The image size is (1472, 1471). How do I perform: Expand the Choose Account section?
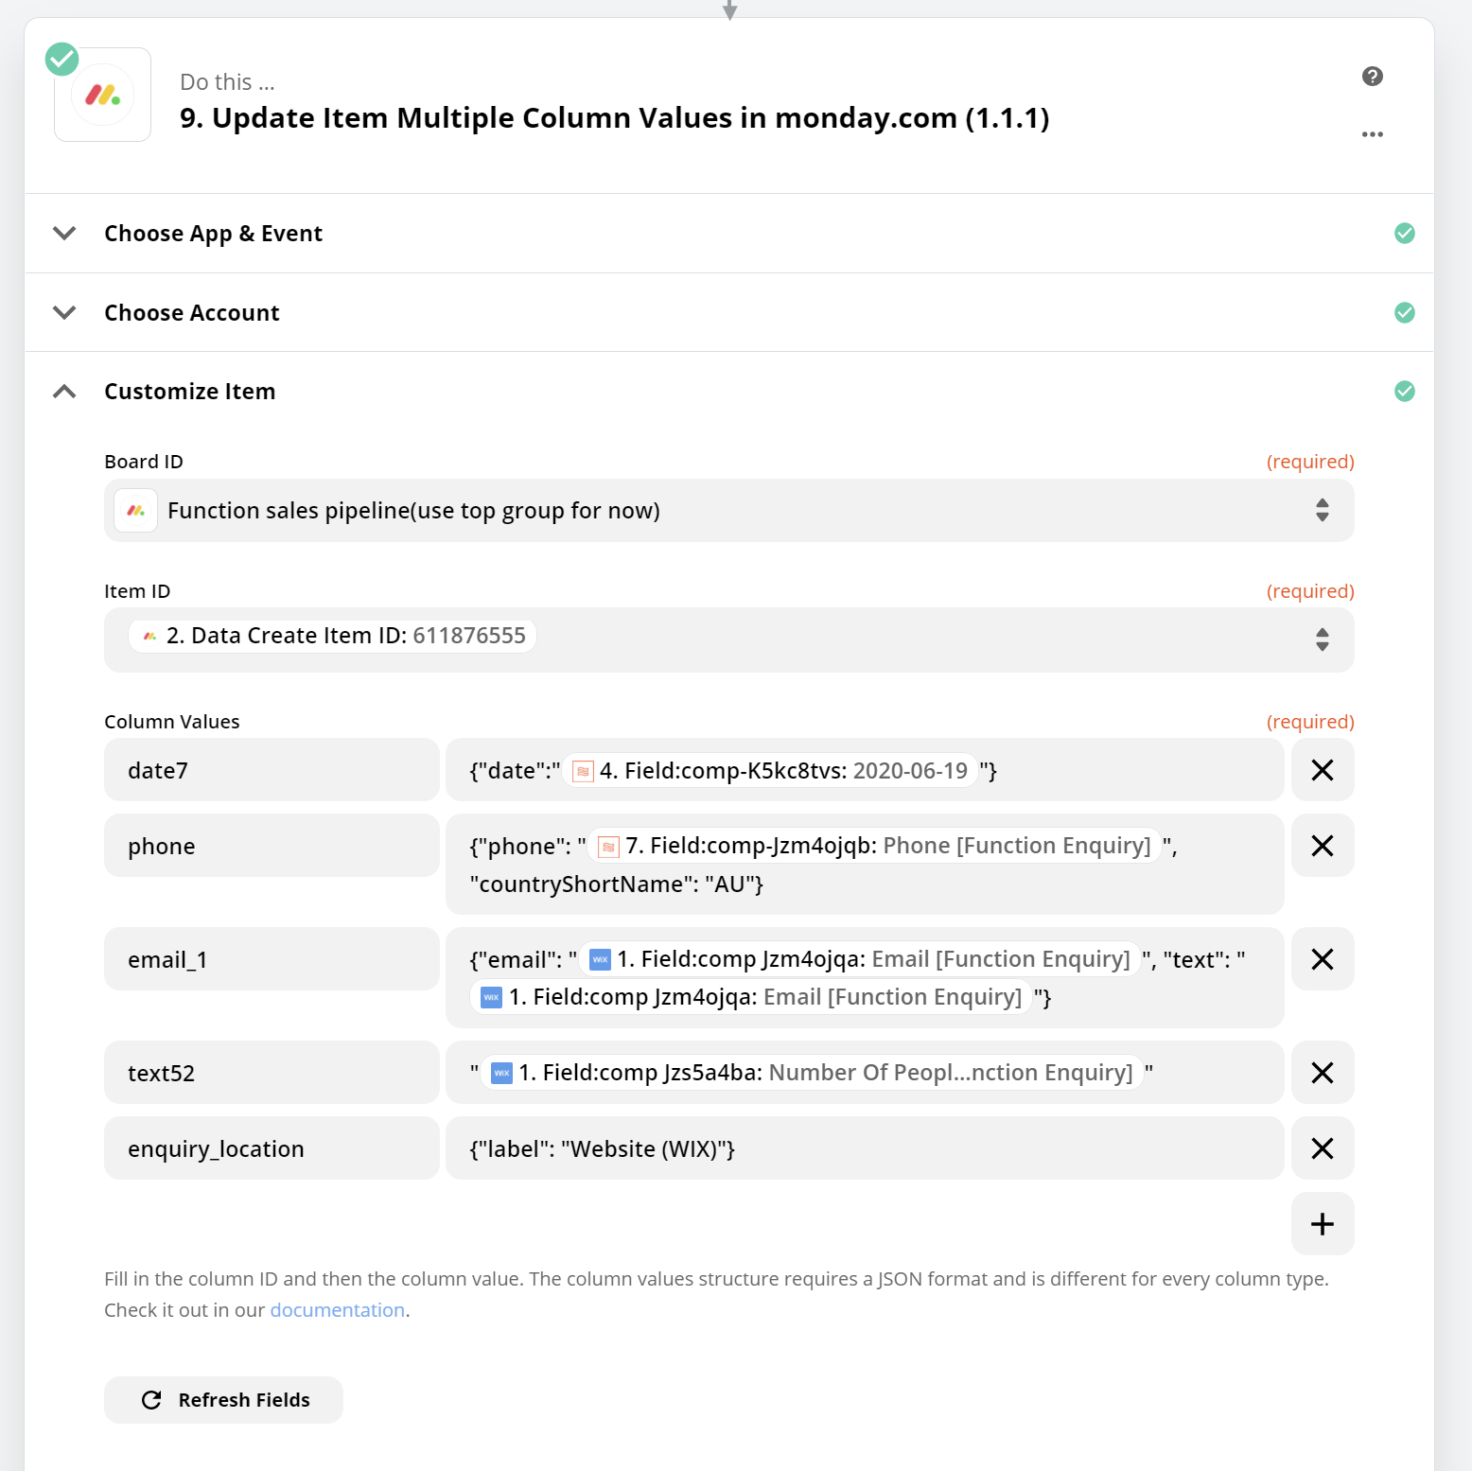pos(64,312)
